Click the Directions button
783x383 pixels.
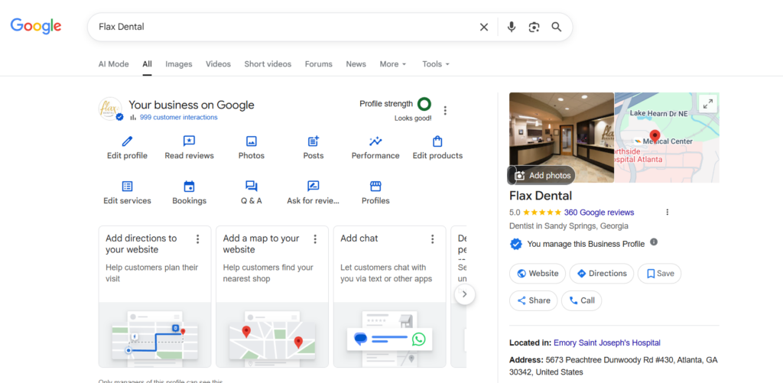tap(602, 273)
